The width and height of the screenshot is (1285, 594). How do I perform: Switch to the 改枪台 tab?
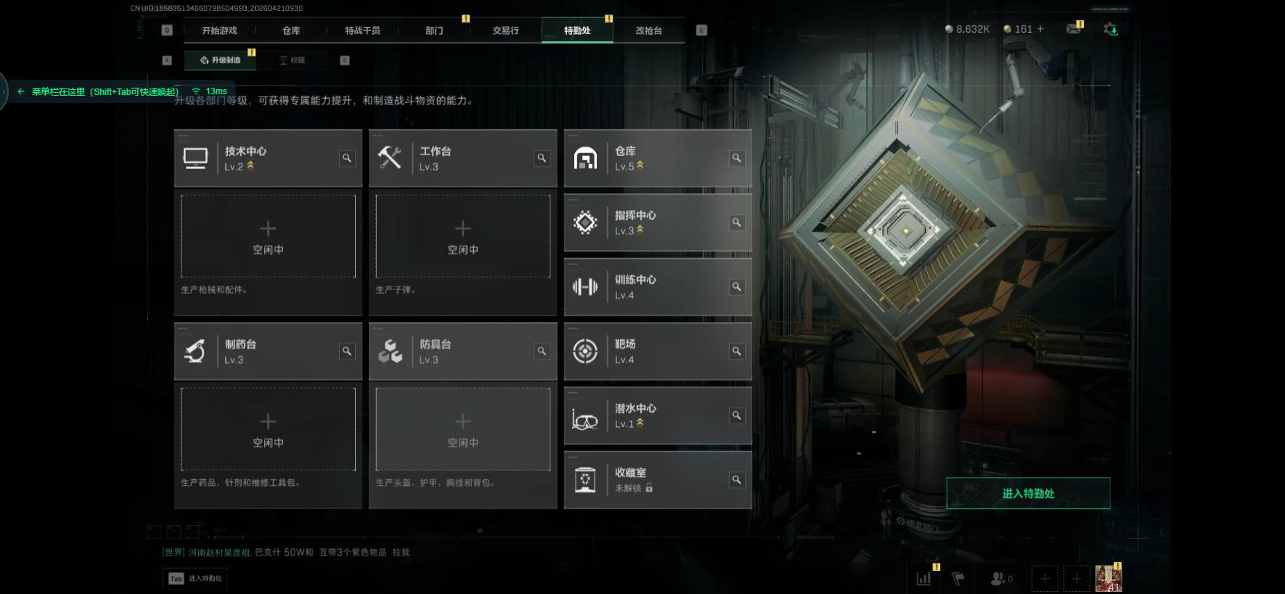(648, 30)
